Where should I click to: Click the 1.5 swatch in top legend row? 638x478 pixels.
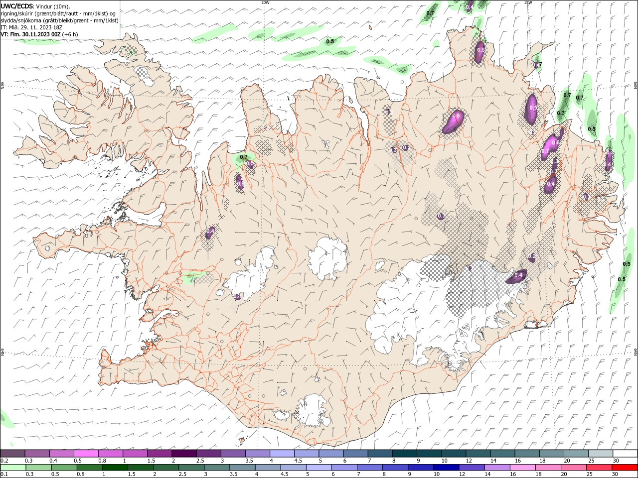tap(159, 454)
